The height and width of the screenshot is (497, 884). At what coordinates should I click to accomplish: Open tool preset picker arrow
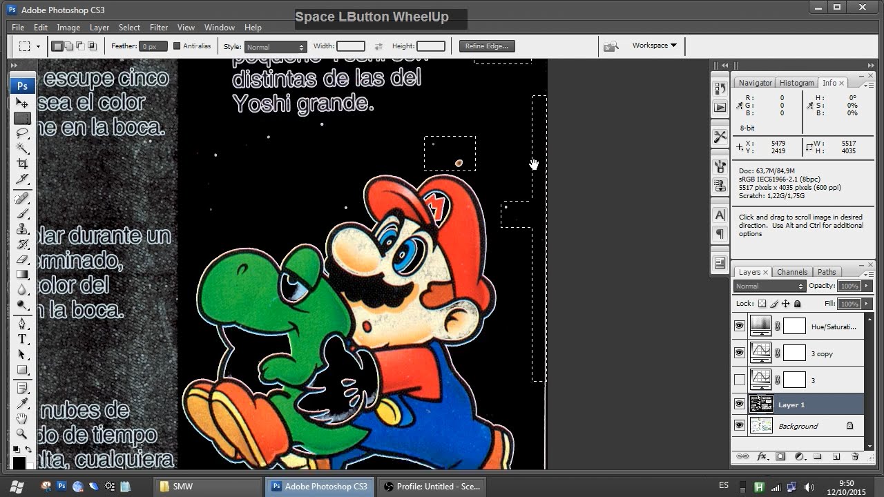[38, 46]
